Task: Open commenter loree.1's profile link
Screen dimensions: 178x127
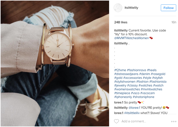Action: tap(118, 102)
